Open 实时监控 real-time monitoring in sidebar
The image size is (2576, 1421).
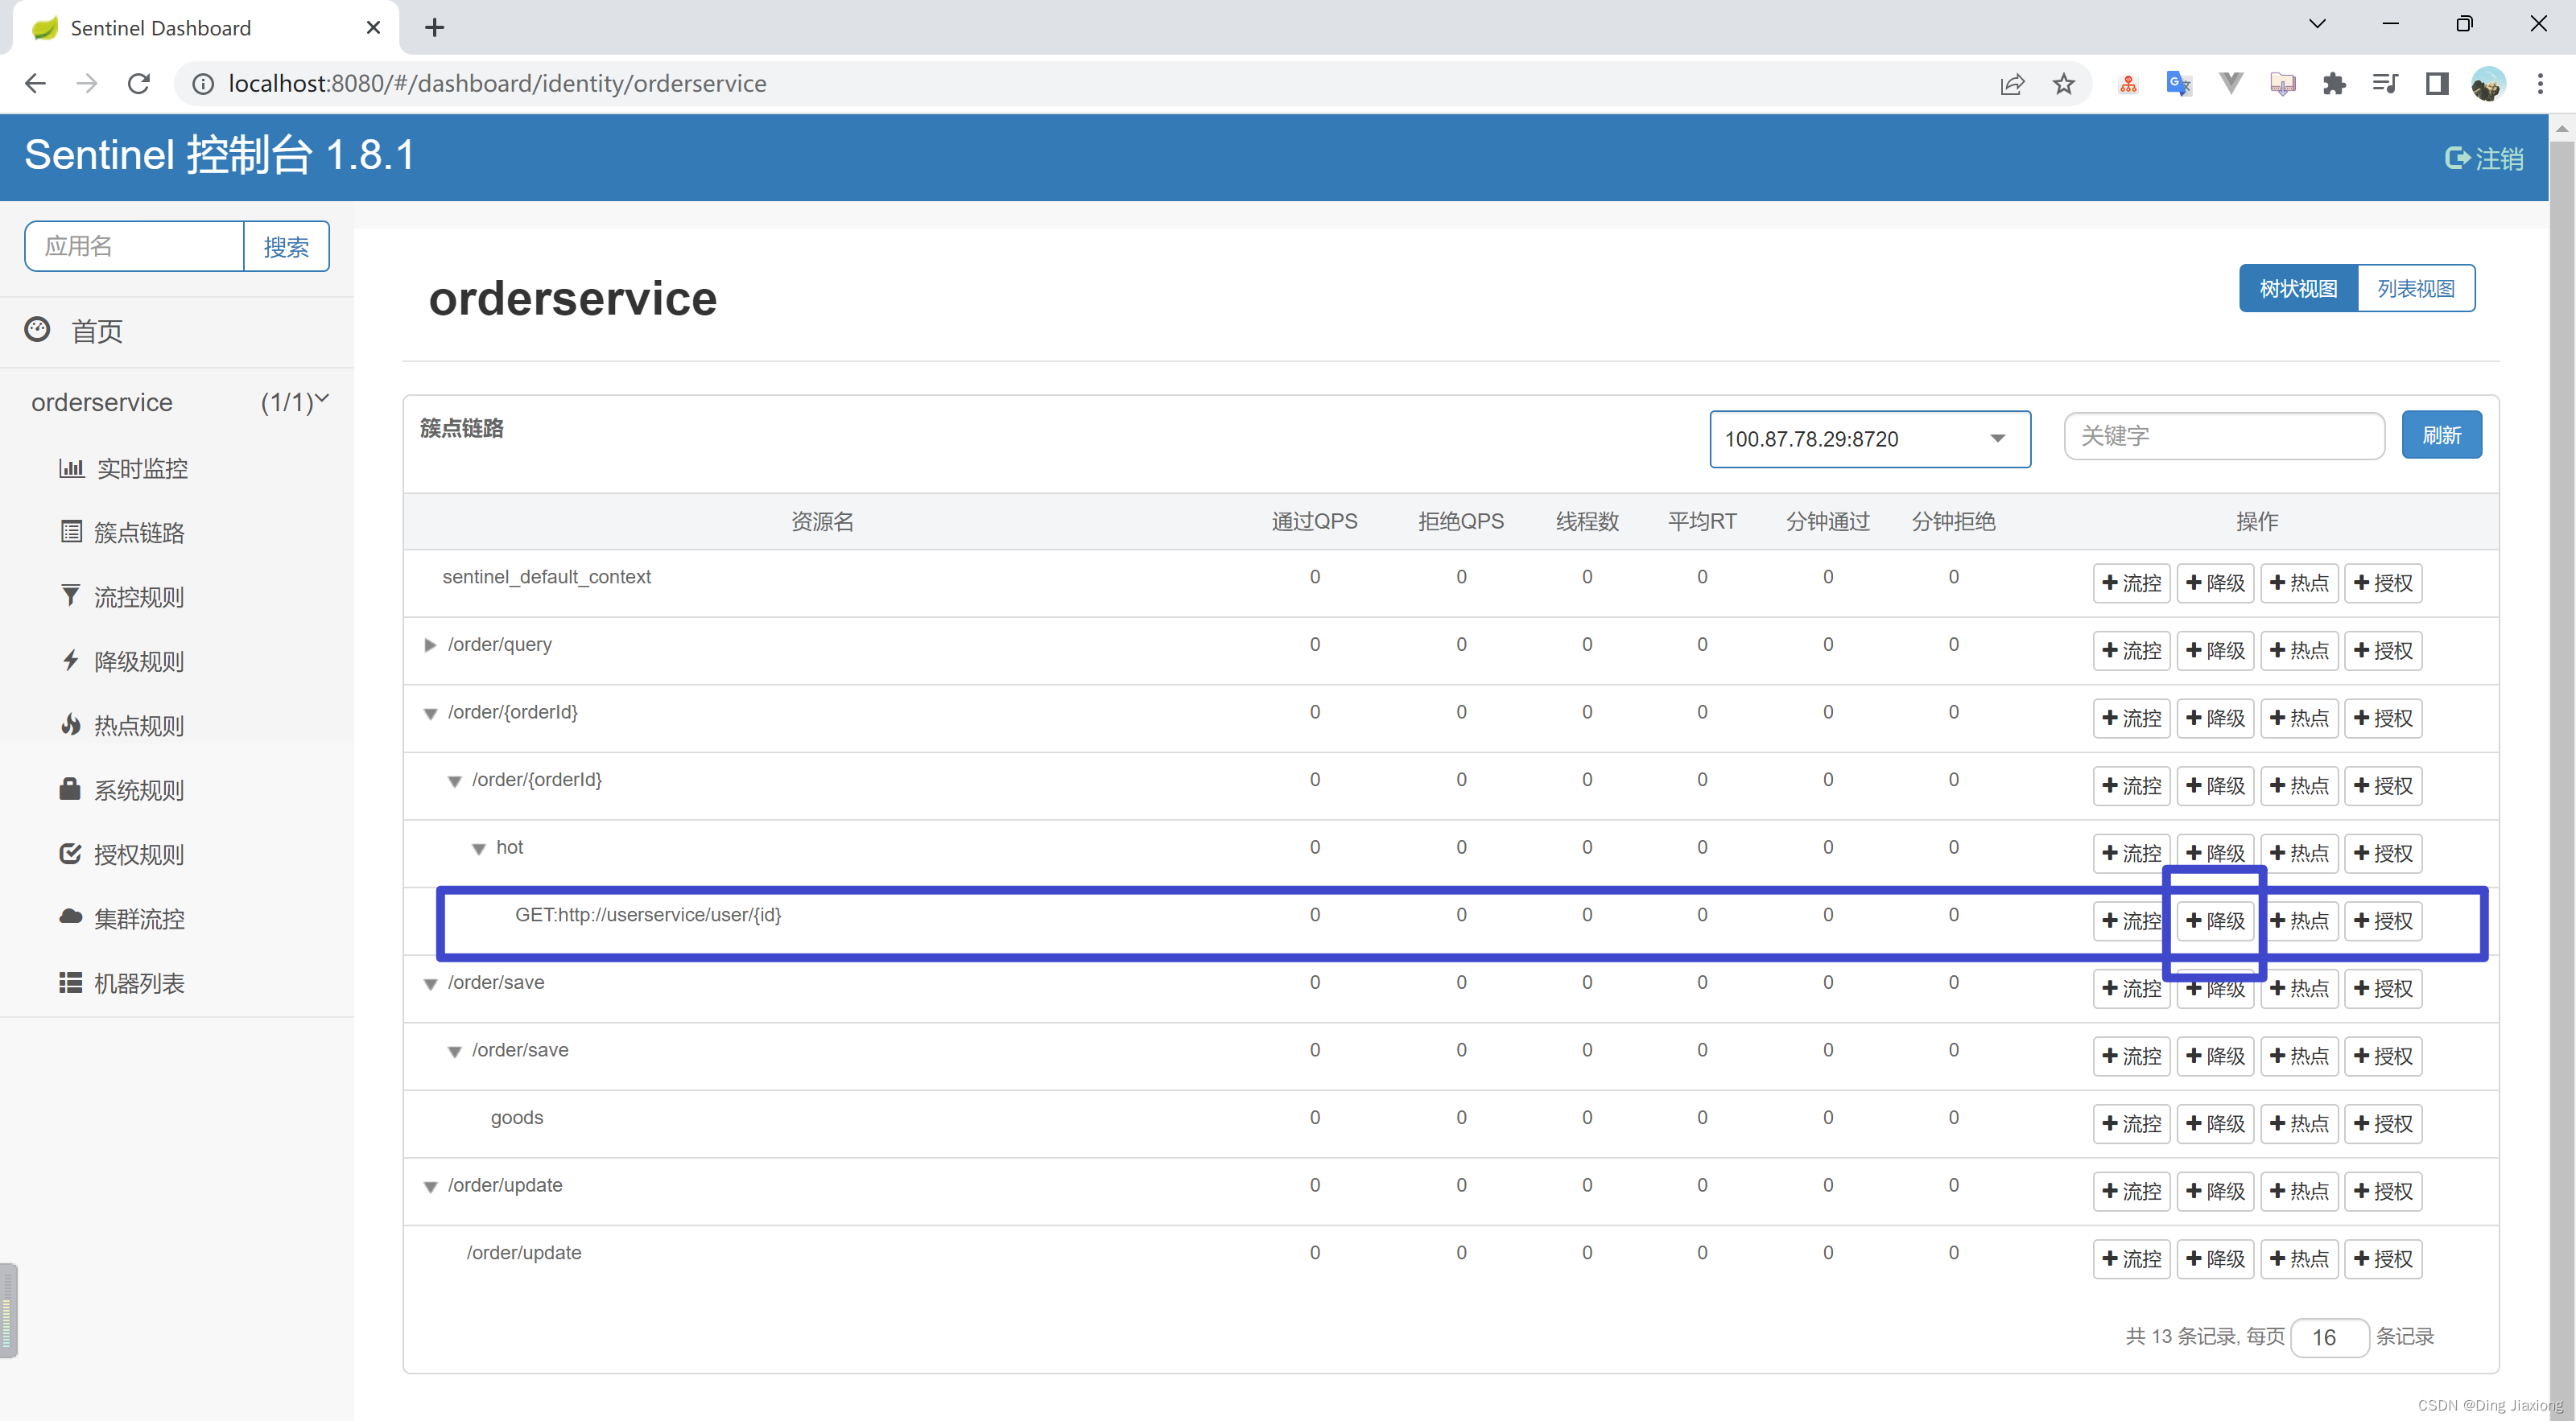click(x=141, y=468)
